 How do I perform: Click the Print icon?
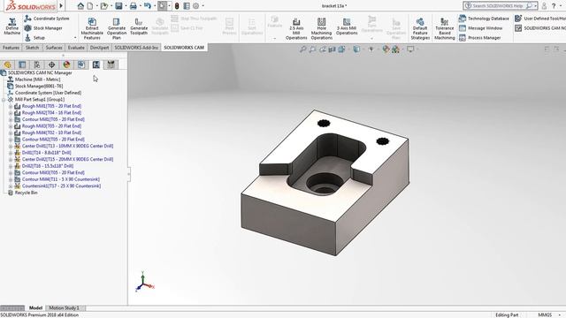(134, 6)
